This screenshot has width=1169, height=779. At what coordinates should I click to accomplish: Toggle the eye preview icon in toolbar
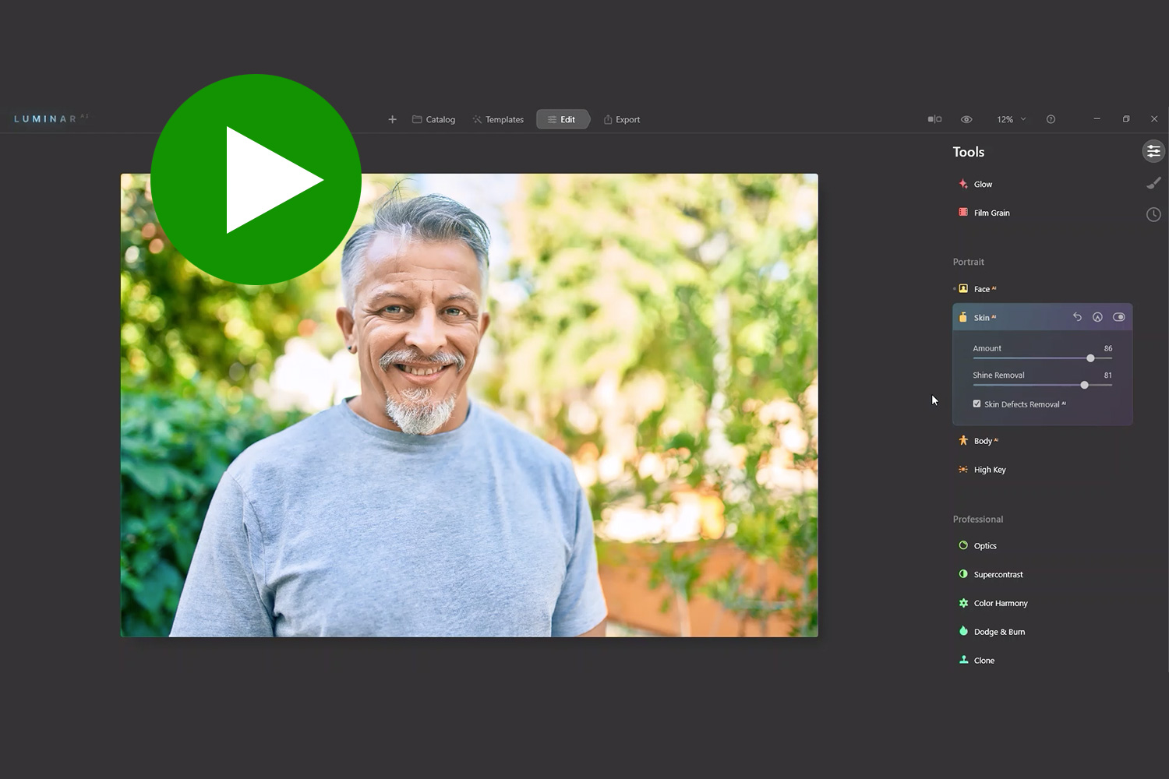(966, 119)
